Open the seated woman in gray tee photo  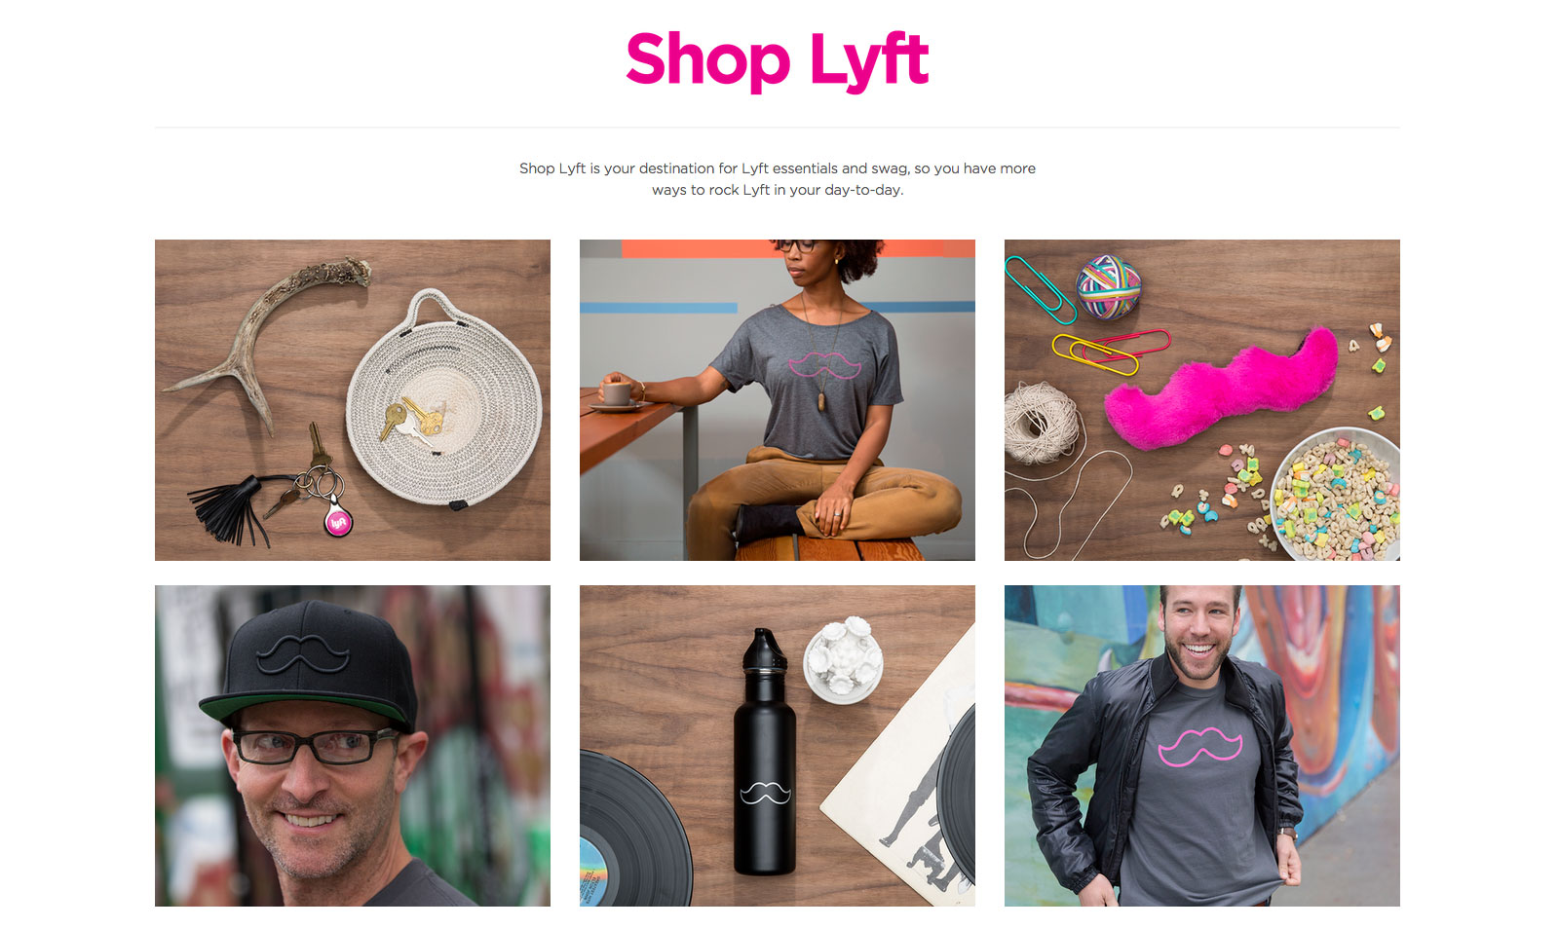click(778, 400)
